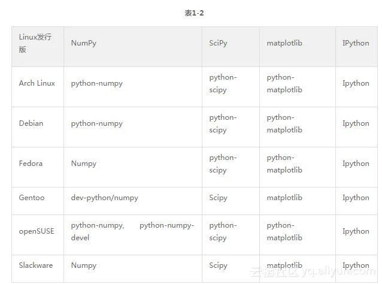
Task: Click the Arch Linux row label
Action: click(x=37, y=83)
